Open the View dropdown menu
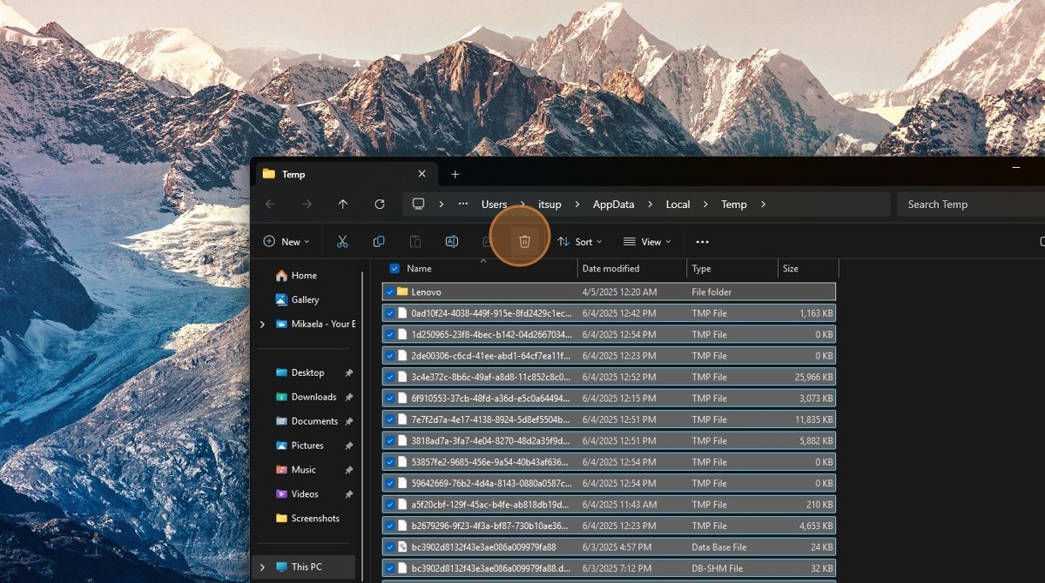Viewport: 1045px width, 583px height. point(647,242)
